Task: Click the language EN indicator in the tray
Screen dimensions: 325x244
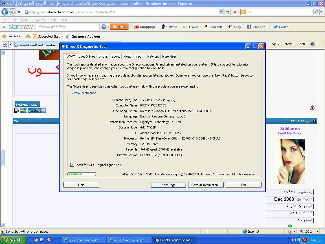Action: click(294, 240)
